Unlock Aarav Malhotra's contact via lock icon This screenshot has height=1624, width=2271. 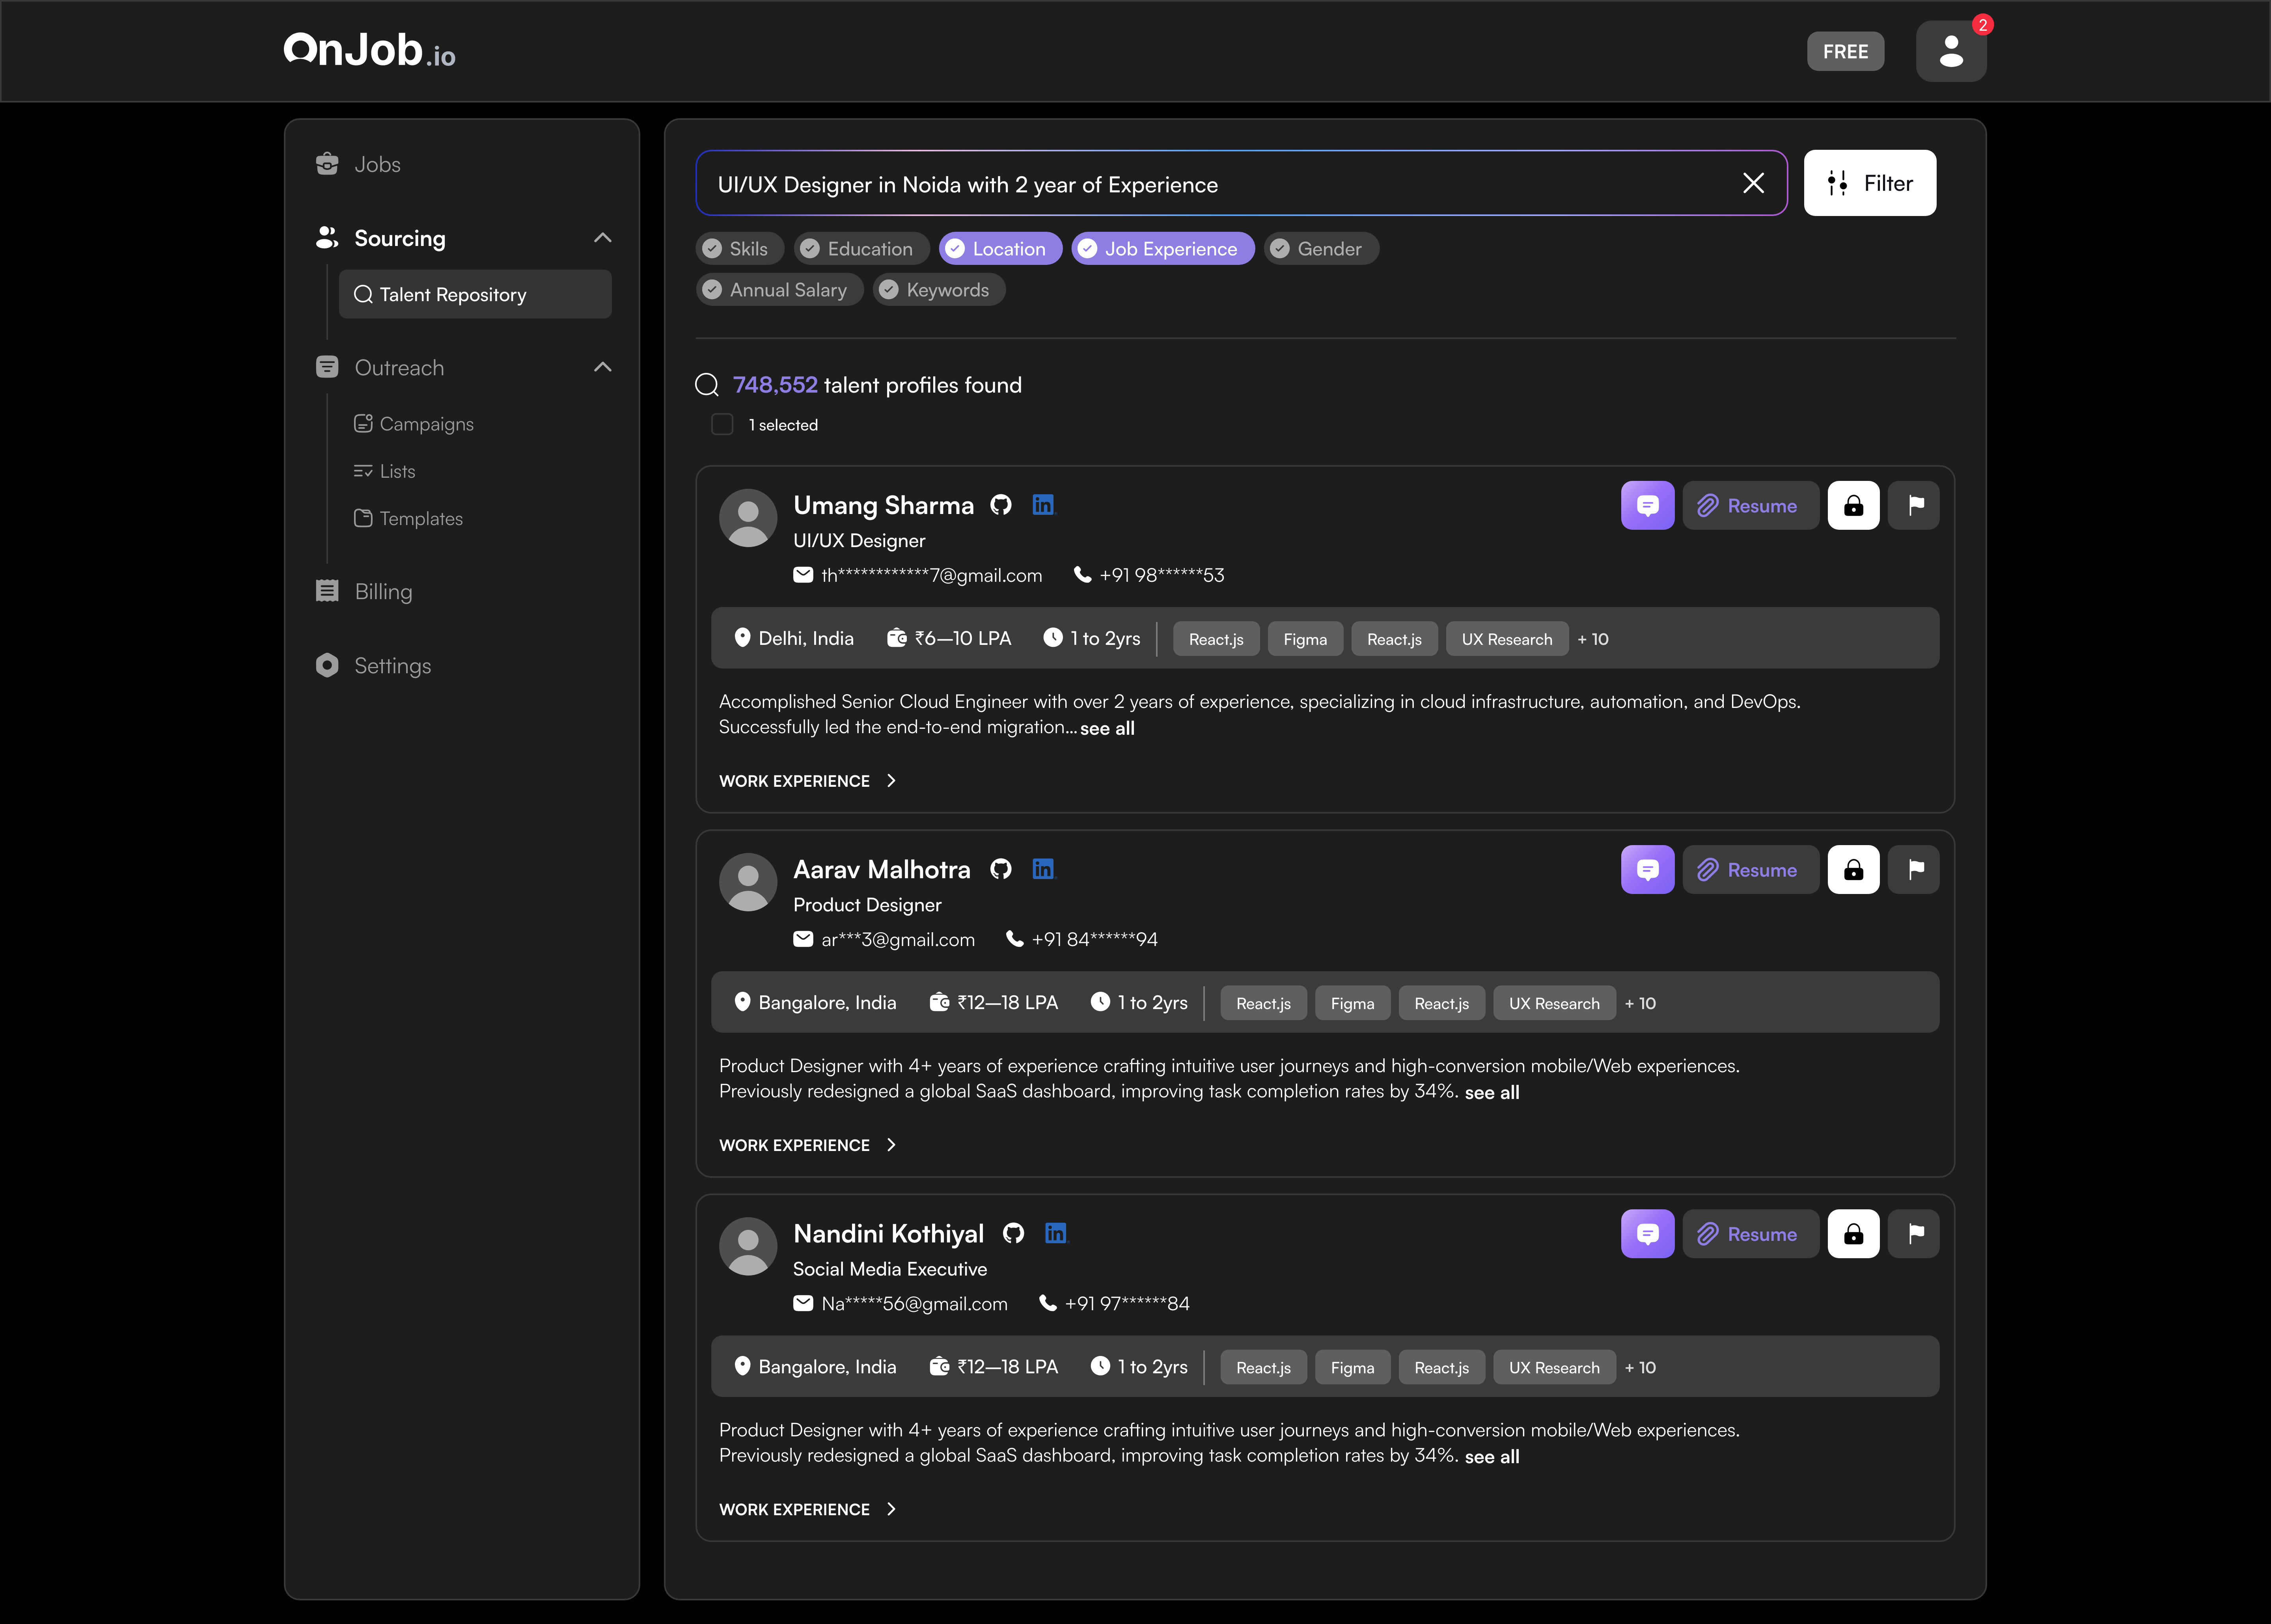tap(1853, 870)
